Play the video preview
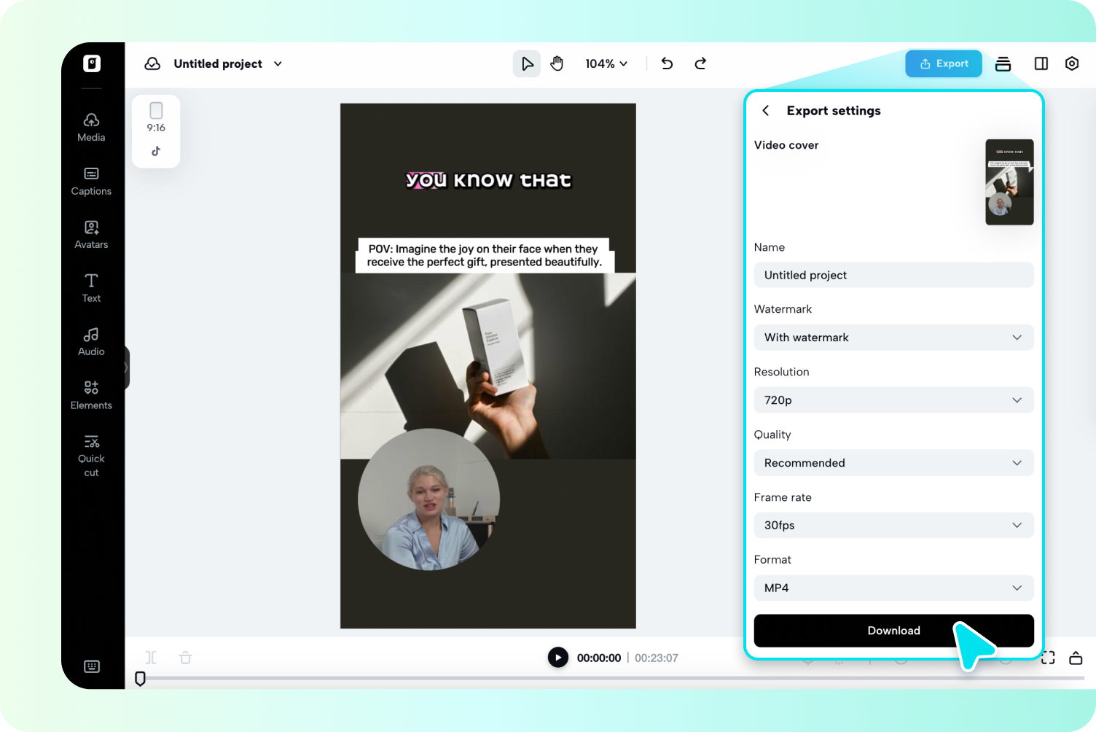 coord(558,658)
